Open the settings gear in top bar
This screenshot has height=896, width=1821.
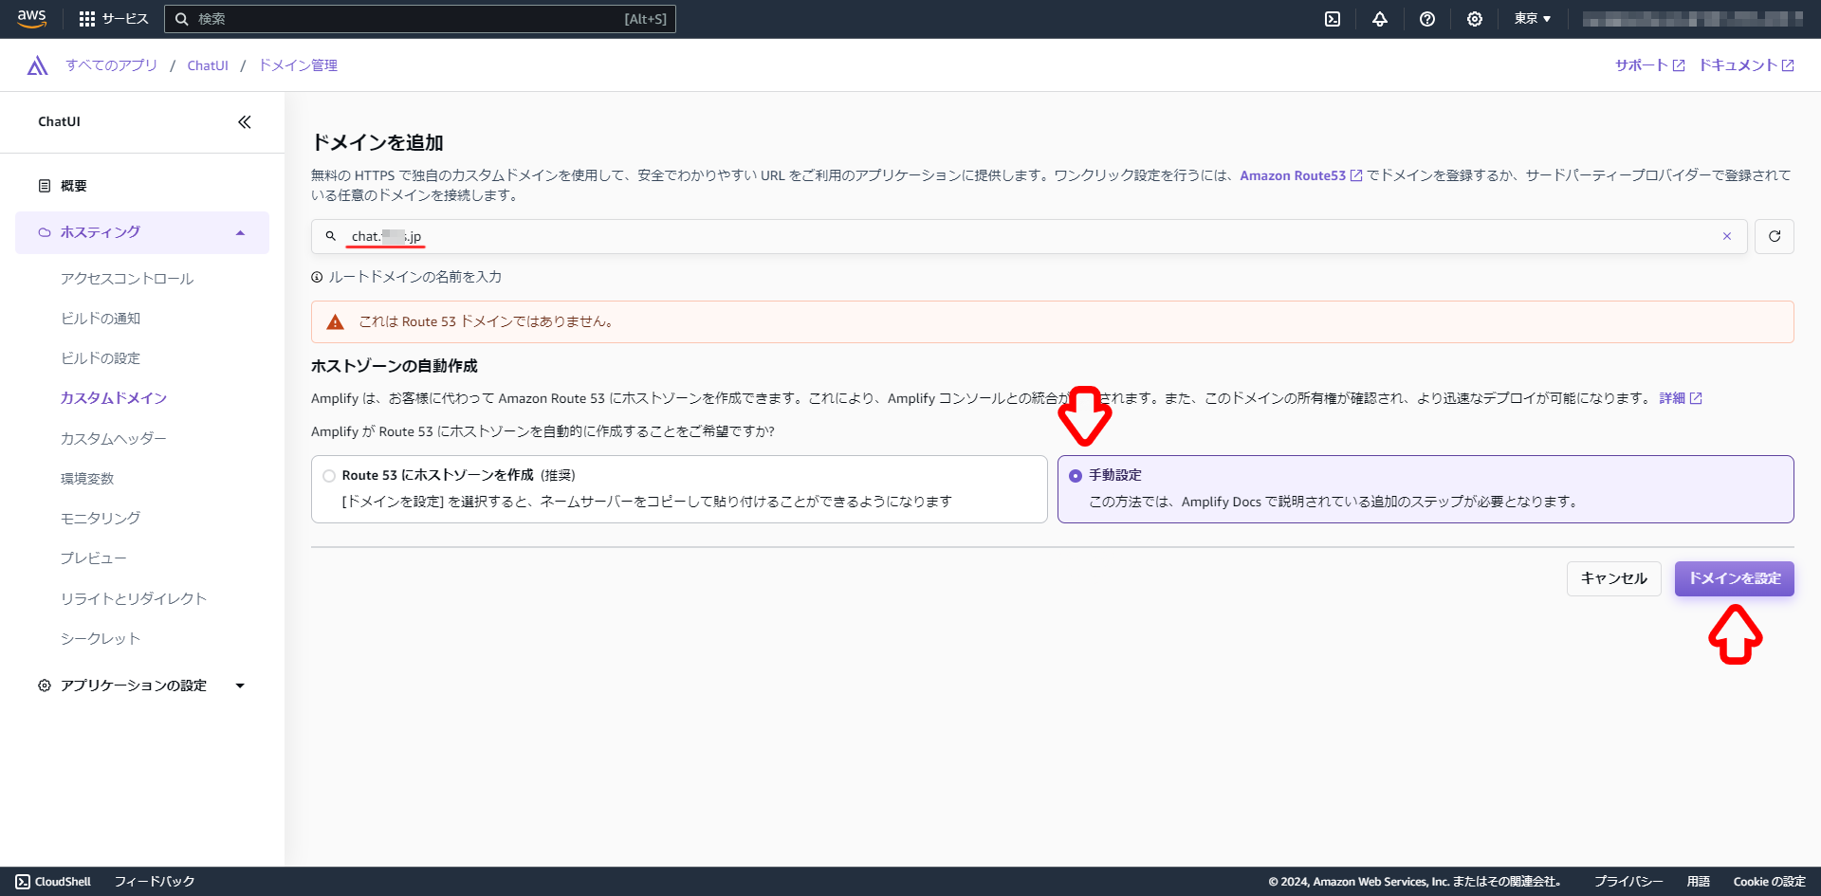pos(1475,19)
